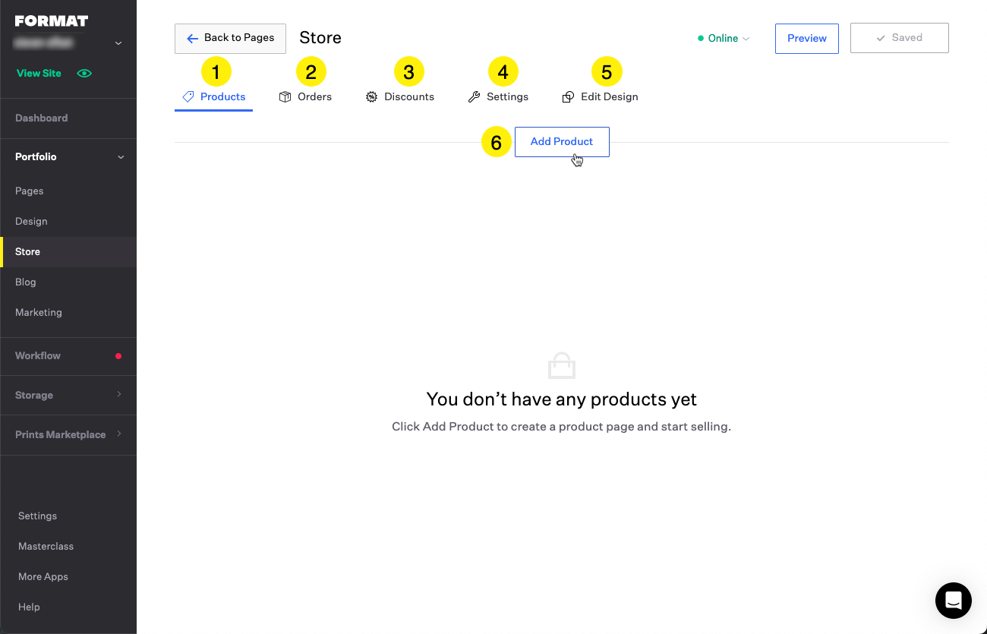Click the FORMAT logo
The image size is (987, 634).
click(x=52, y=21)
